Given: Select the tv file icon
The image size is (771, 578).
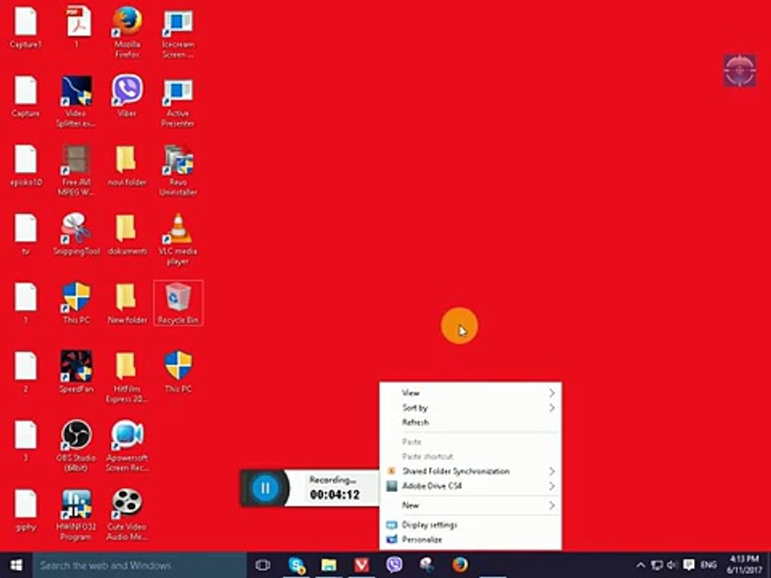Looking at the screenshot, I should point(26,234).
